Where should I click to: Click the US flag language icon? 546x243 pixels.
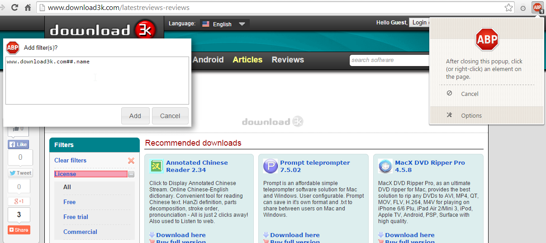tap(206, 24)
